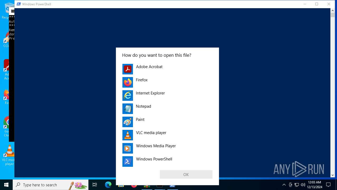Choose the Windows PowerShell icon in the list
337x190 pixels.
[x=128, y=161]
